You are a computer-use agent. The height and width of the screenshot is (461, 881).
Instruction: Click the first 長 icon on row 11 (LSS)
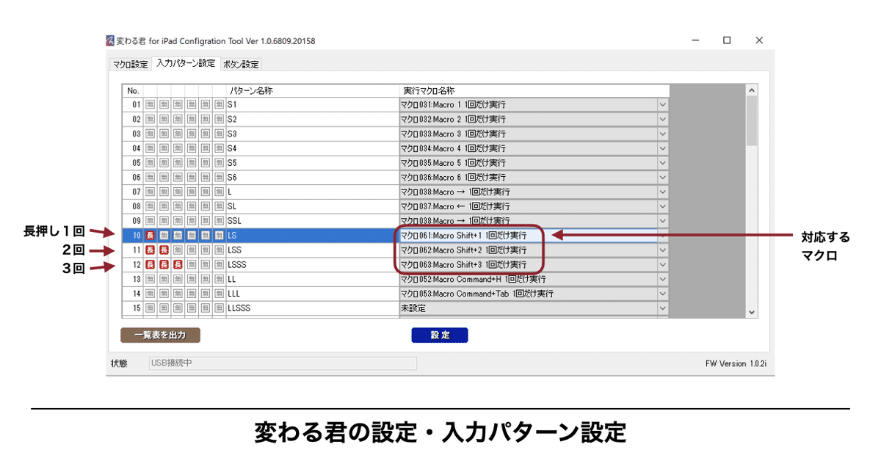[x=148, y=250]
